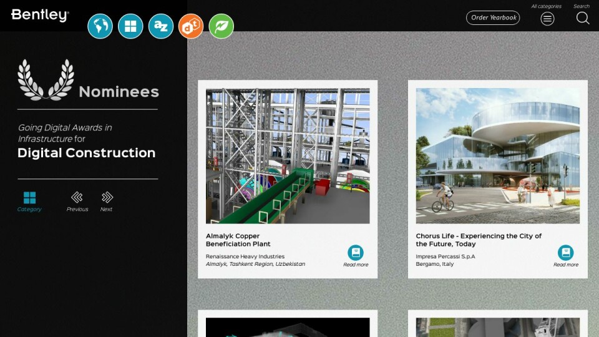This screenshot has height=337, width=599.
Task: Read more about Almalyk Copper Beneficiation Plant
Action: [x=356, y=253]
